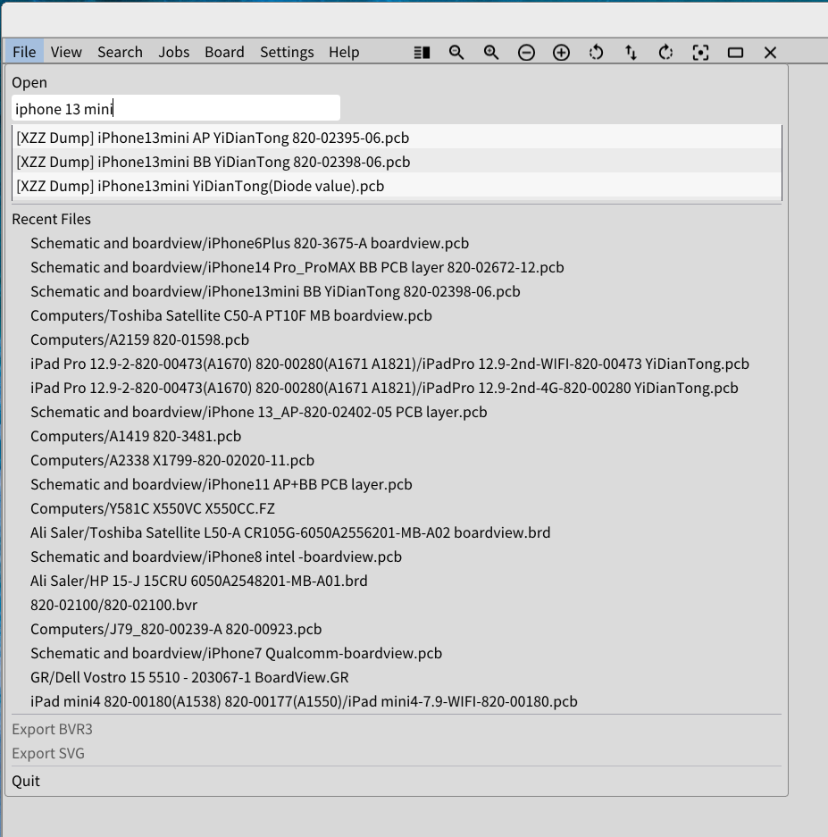Flip board with up-down arrows icon
The width and height of the screenshot is (828, 837).
(x=631, y=53)
